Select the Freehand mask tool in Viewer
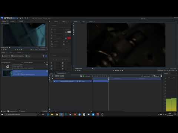This screenshot has width=178, height=133. 73,34
